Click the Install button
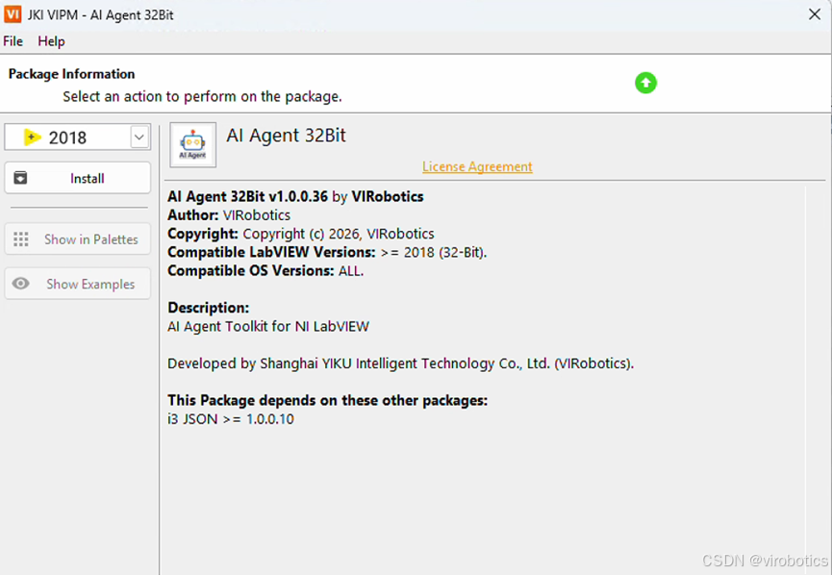832x575 pixels. click(78, 178)
